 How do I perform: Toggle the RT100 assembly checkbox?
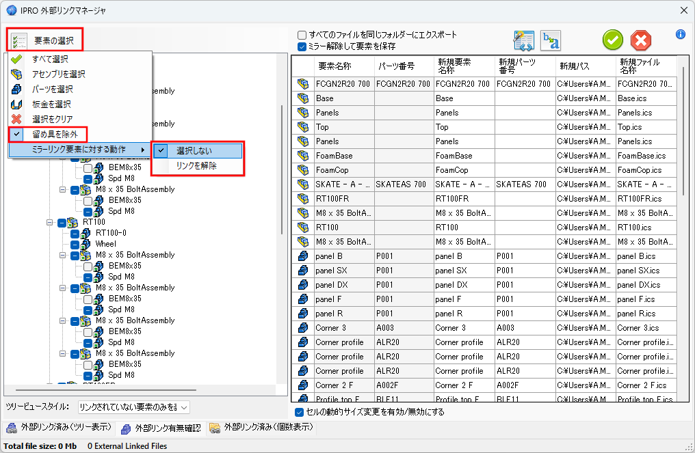point(62,222)
